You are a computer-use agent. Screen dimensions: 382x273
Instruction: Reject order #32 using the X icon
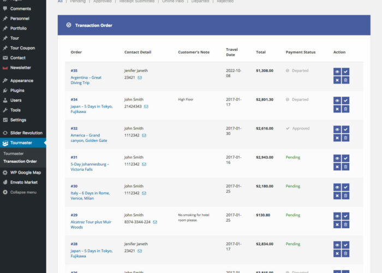[337, 138]
